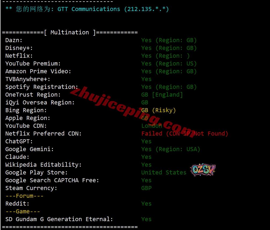Click the Game section divider

23,211
